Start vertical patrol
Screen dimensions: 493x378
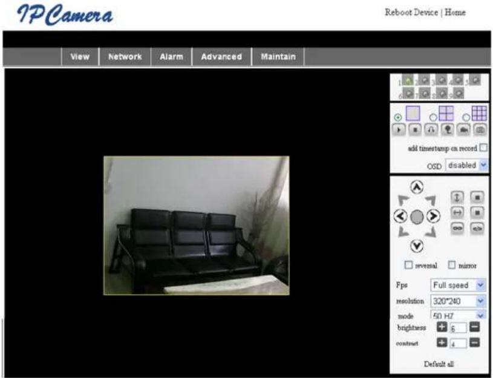(x=457, y=197)
